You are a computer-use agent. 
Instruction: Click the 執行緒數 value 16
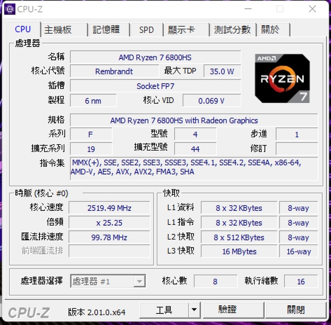point(301,281)
